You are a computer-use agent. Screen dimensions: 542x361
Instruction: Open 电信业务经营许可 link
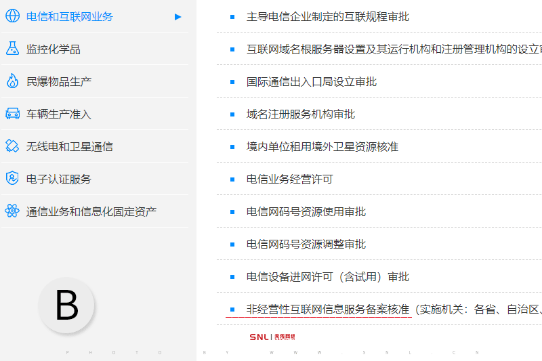click(x=290, y=179)
